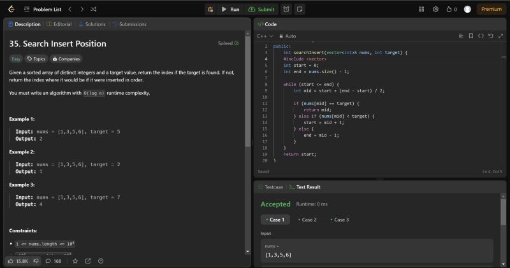Switch to the Submissions tab
510x268 pixels.
click(129, 24)
